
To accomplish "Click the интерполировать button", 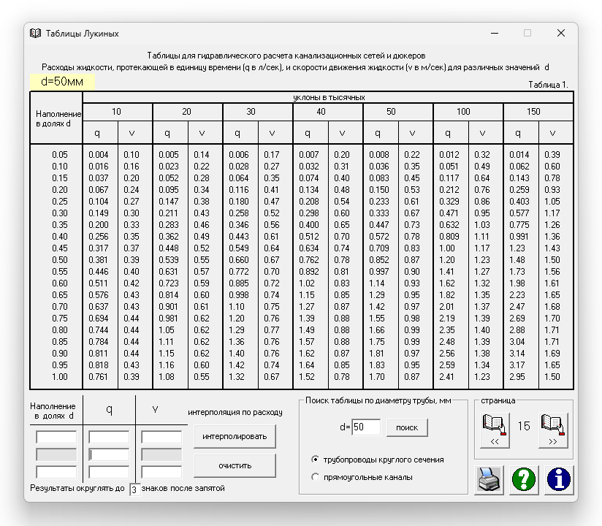I will pos(235,436).
